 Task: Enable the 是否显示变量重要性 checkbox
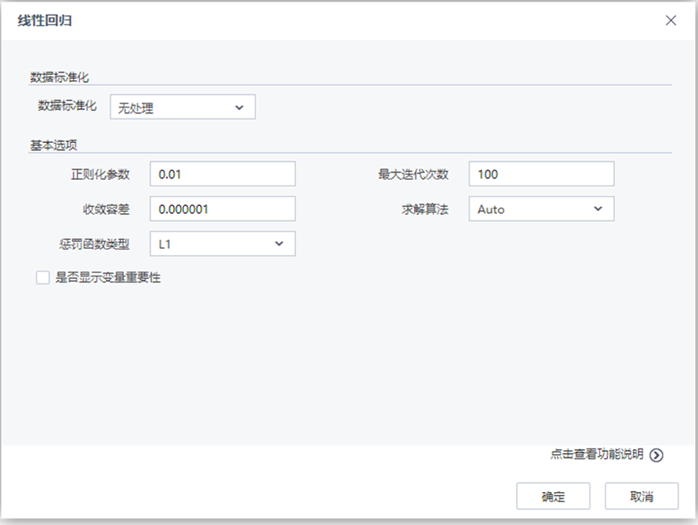42,278
